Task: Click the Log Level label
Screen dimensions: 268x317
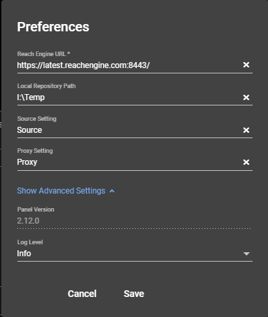Action: [x=30, y=242]
